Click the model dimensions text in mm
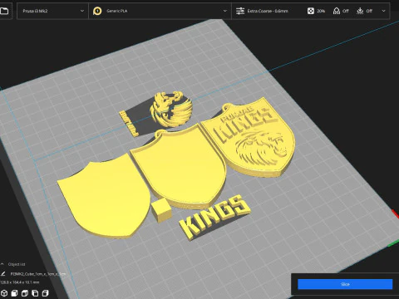 (20, 282)
